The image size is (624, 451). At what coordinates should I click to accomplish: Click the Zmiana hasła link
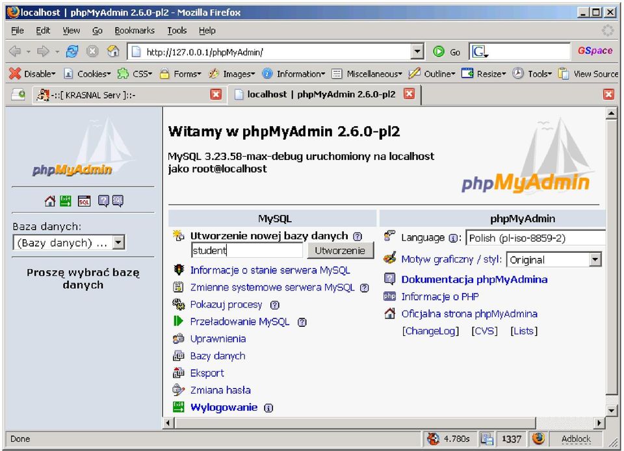220,390
